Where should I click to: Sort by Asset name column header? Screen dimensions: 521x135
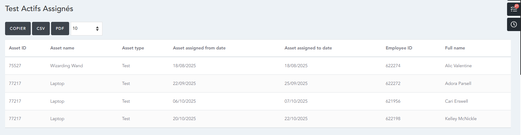click(62, 48)
